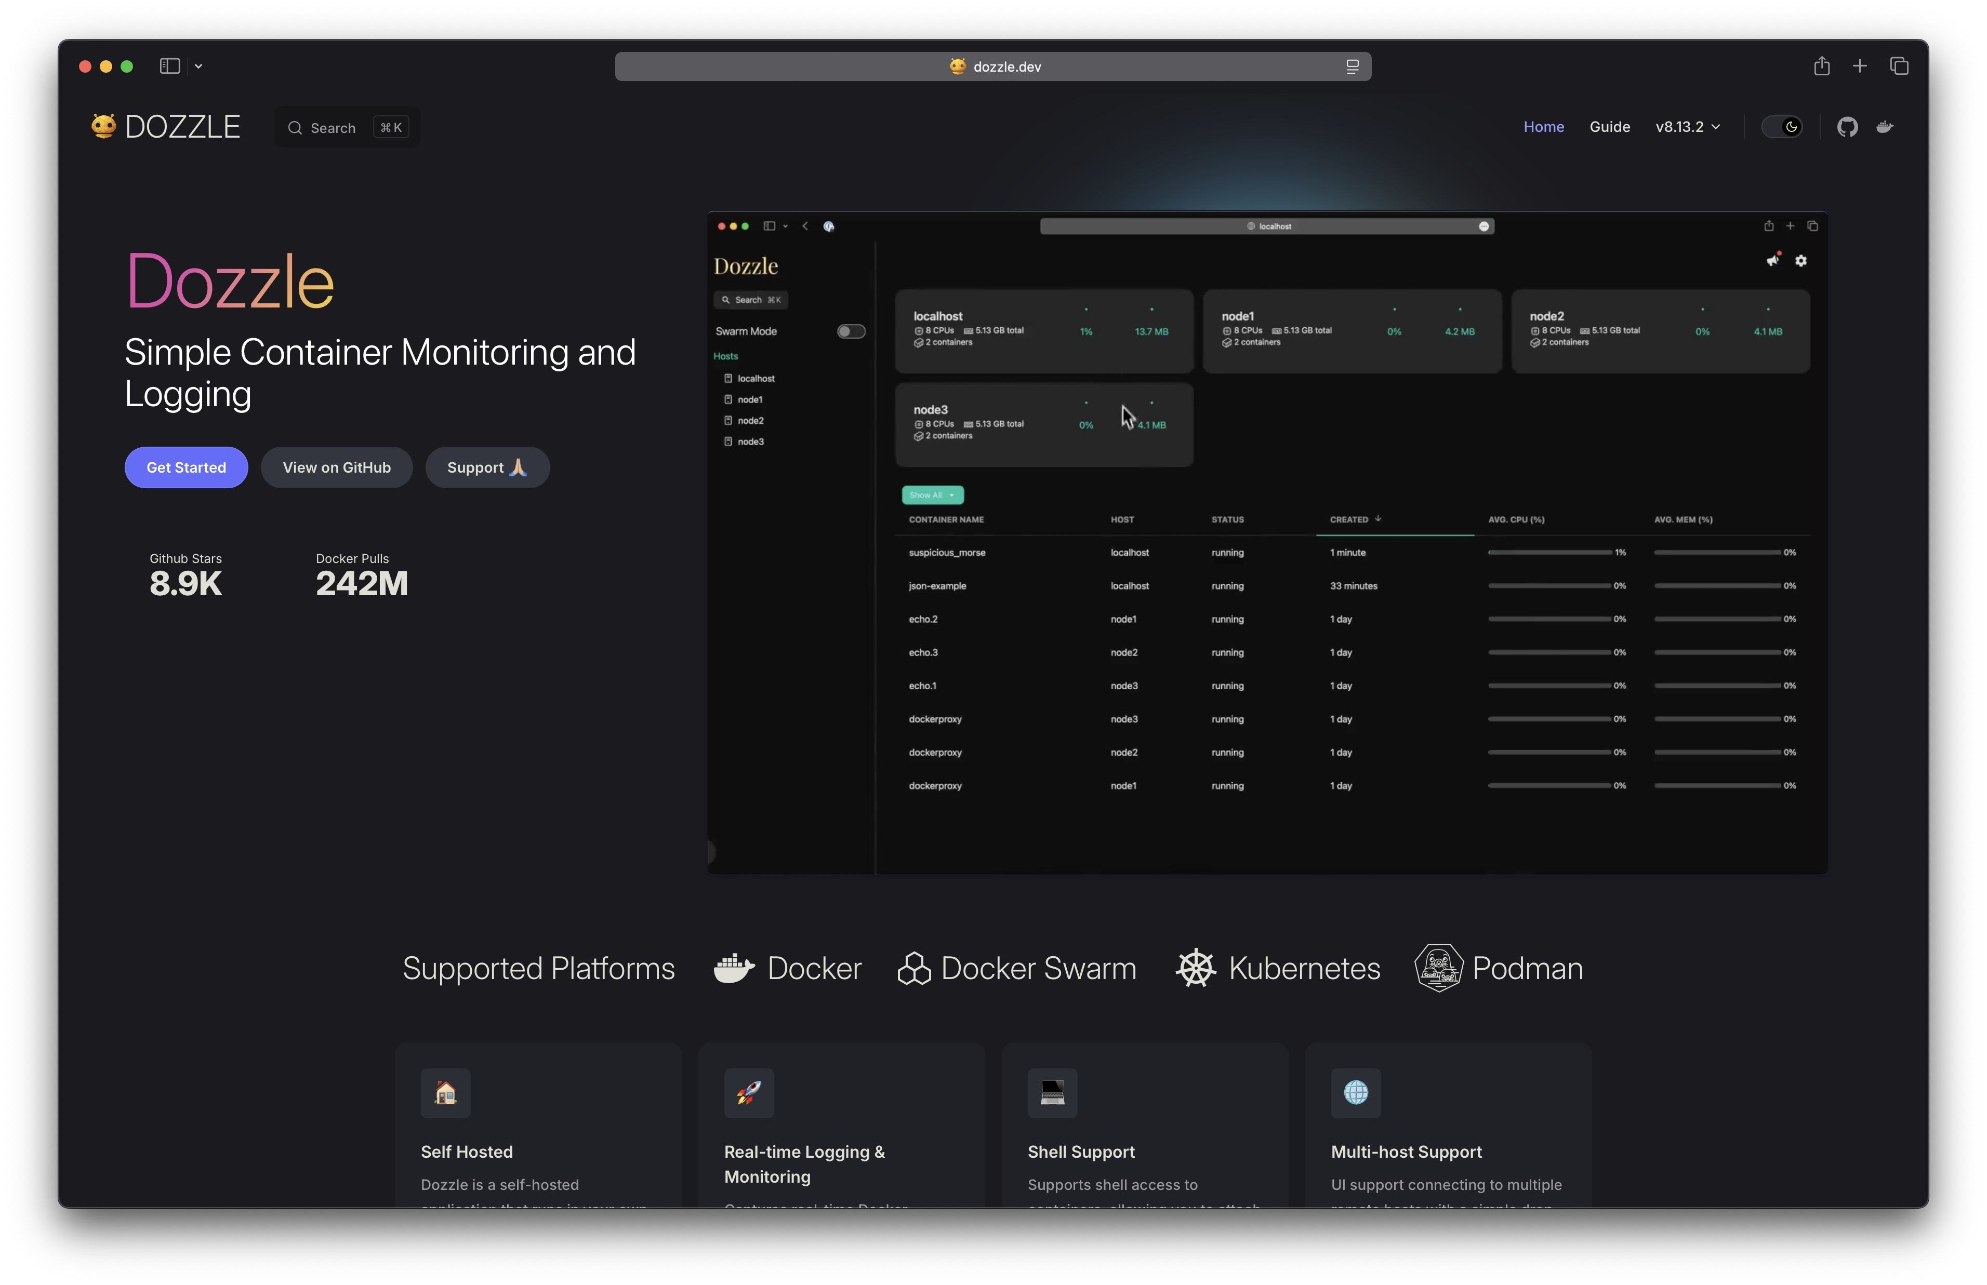The height and width of the screenshot is (1285, 1987).
Task: Click the globe icon on Multi-host Support card
Action: point(1355,1092)
